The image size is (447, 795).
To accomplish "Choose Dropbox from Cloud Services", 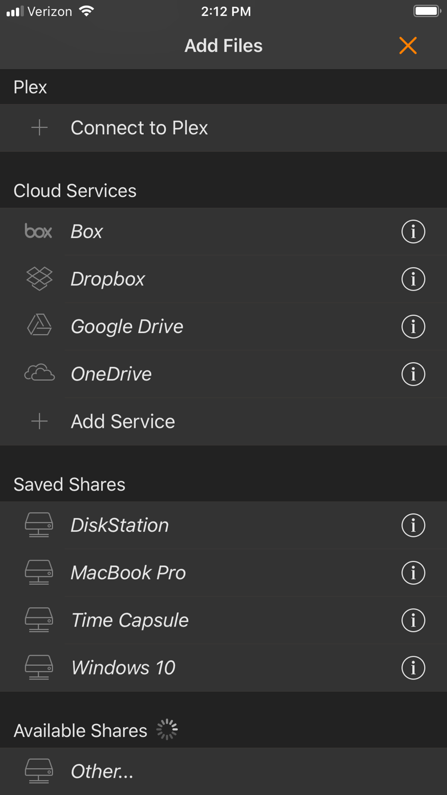I will pyautogui.click(x=108, y=279).
